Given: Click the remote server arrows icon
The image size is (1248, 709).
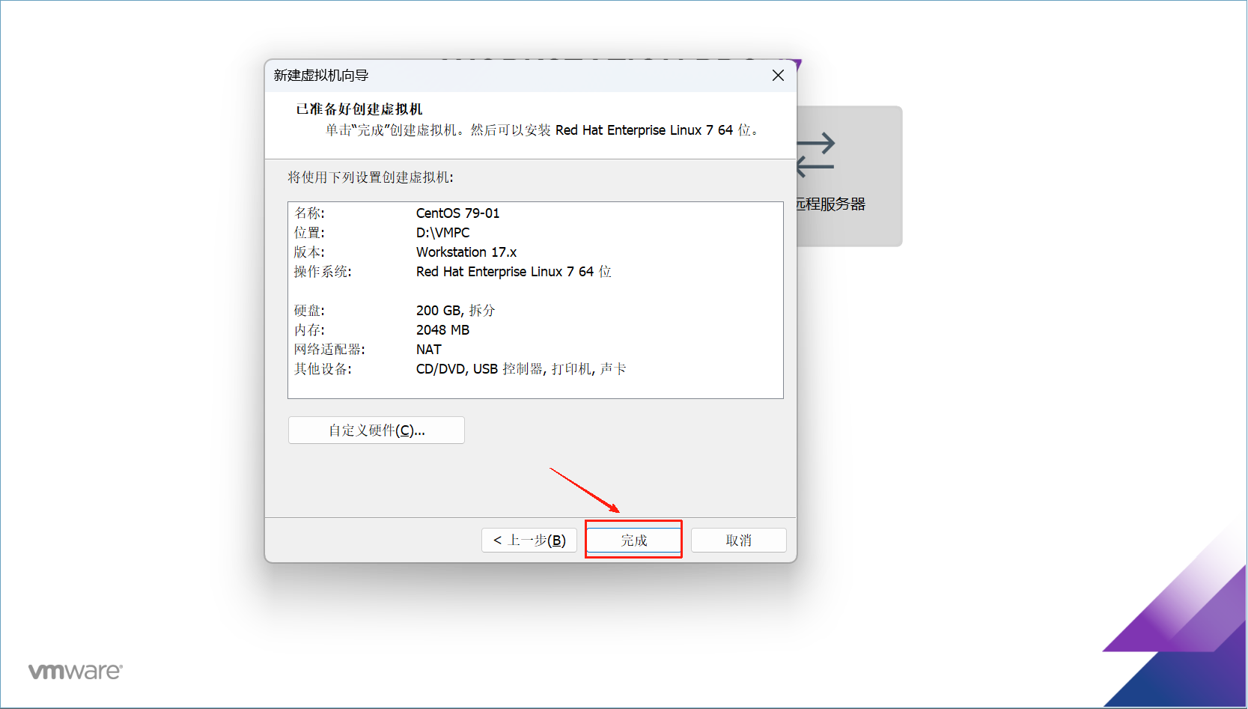Looking at the screenshot, I should [815, 155].
